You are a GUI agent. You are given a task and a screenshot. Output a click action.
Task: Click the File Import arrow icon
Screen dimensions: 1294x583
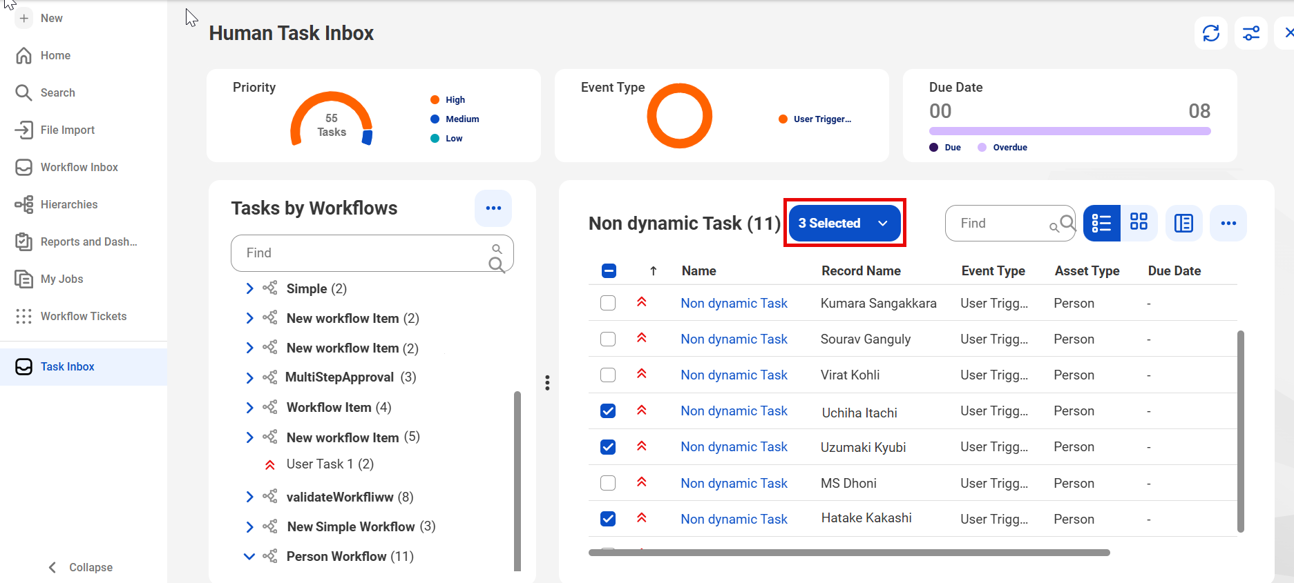click(24, 130)
